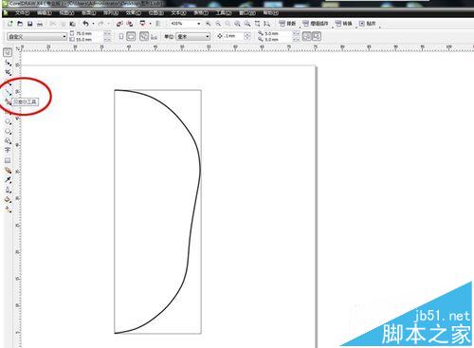This screenshot has height=348, width=474.
Task: Select the Ellipse tool in the toolbox
Action: 8,121
